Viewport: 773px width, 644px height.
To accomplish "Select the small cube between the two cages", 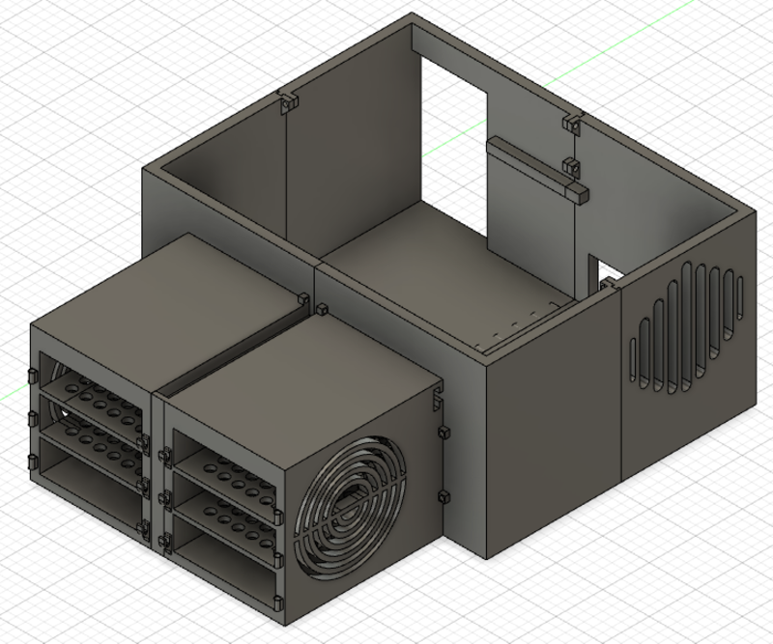I will click(x=322, y=309).
